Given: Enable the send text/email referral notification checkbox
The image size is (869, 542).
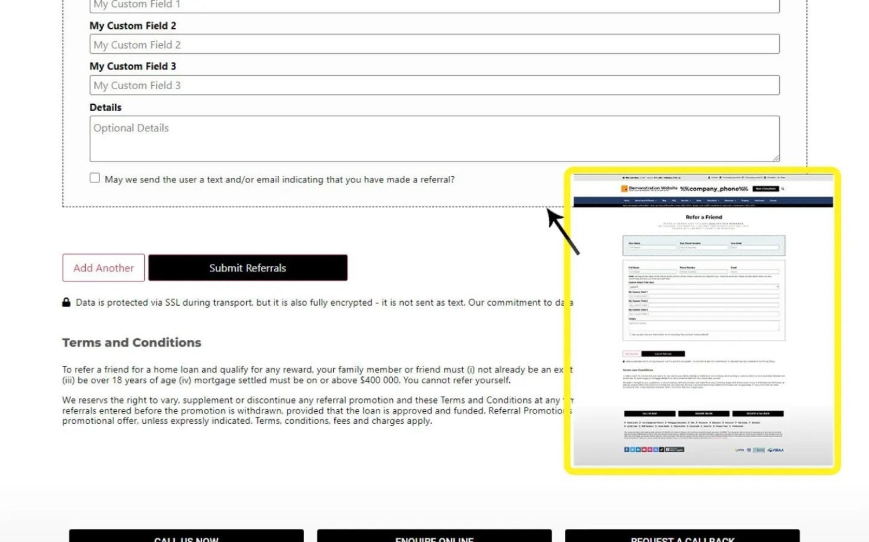Looking at the screenshot, I should (x=94, y=178).
